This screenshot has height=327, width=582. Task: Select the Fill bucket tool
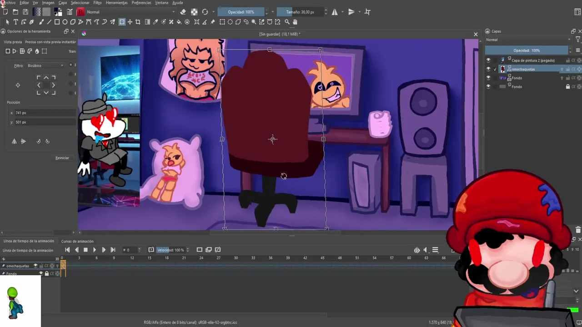click(x=179, y=22)
